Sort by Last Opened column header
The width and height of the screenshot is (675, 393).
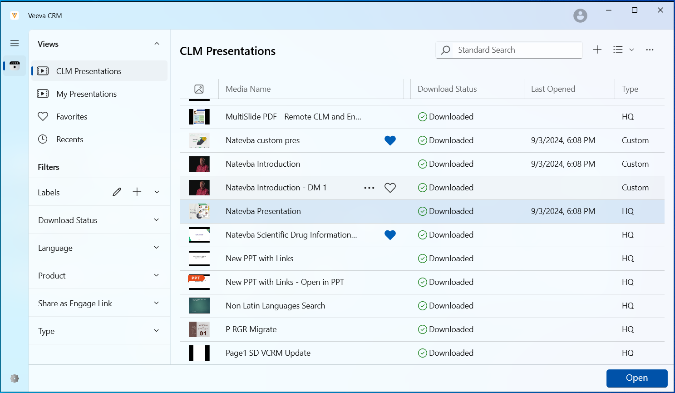(x=553, y=89)
